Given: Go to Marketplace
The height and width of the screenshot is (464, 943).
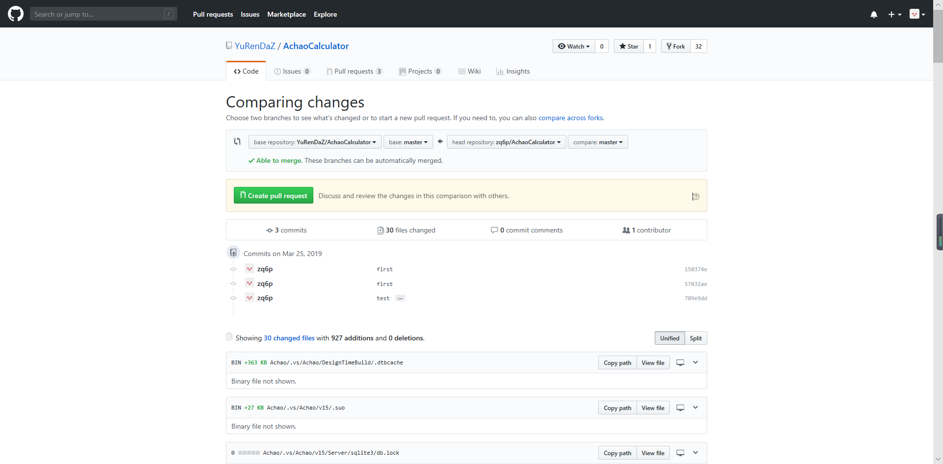Looking at the screenshot, I should pos(286,14).
